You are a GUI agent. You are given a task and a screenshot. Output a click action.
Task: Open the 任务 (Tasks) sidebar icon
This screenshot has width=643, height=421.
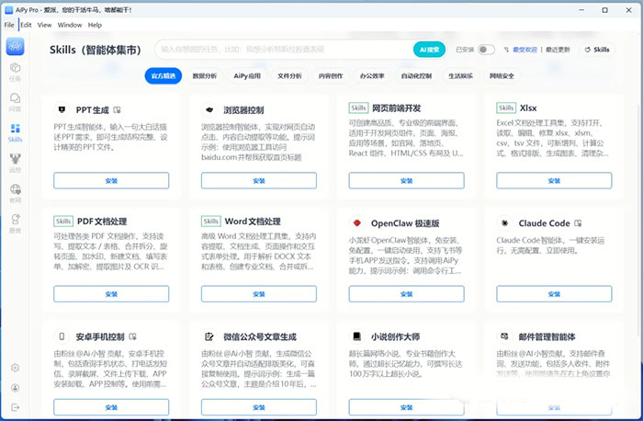pyautogui.click(x=15, y=70)
